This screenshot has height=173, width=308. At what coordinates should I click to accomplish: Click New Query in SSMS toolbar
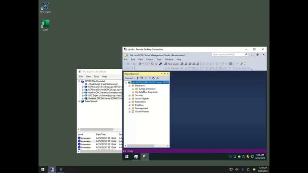tap(171, 64)
